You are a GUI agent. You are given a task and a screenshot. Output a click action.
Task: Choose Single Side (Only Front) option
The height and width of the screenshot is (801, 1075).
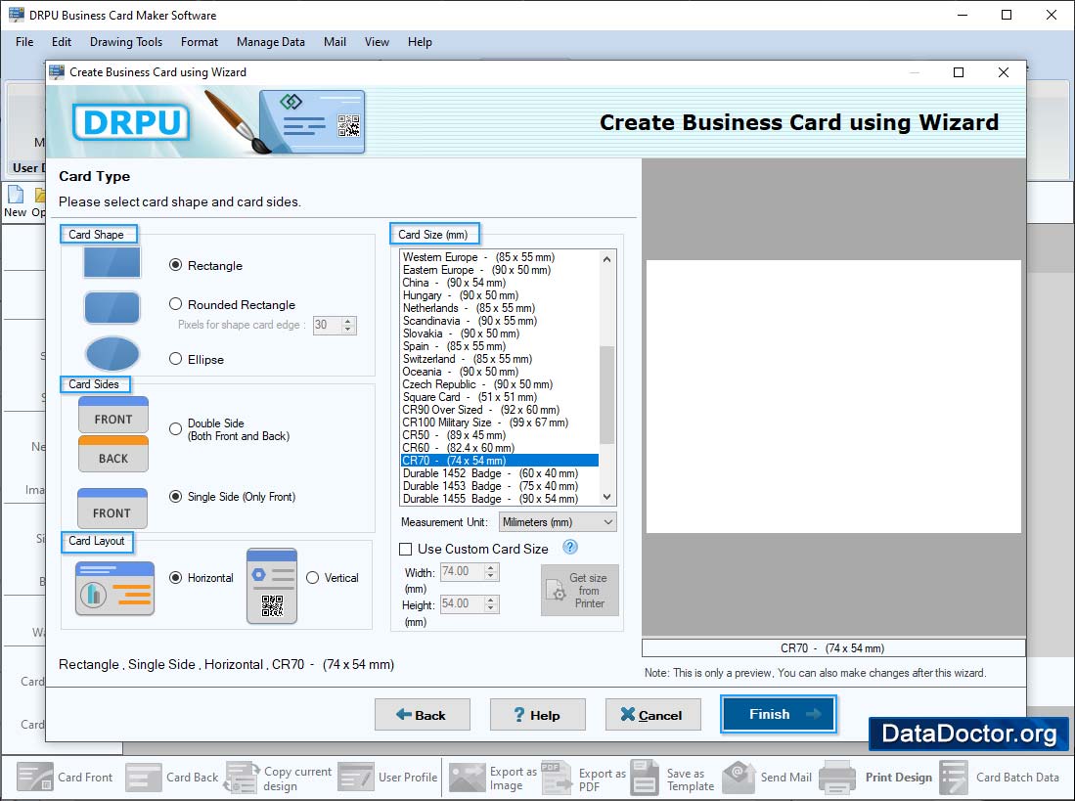coord(175,496)
